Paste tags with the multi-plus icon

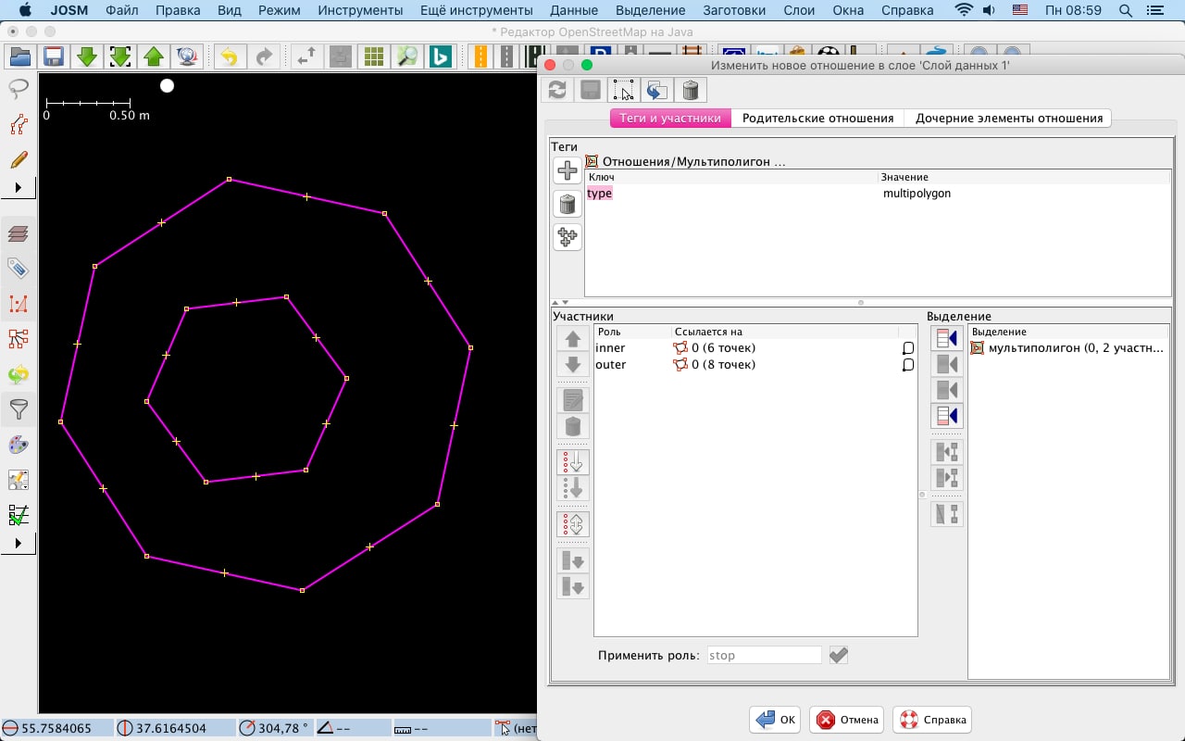(x=568, y=237)
